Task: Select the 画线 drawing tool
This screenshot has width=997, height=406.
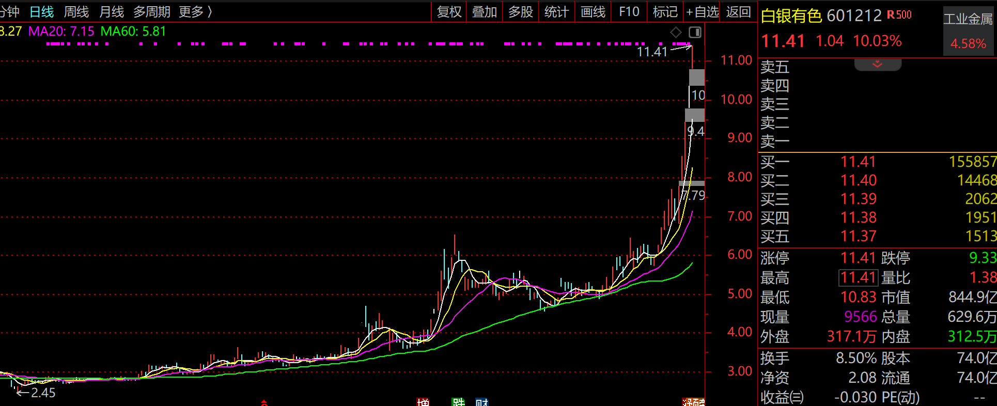Action: 593,12
